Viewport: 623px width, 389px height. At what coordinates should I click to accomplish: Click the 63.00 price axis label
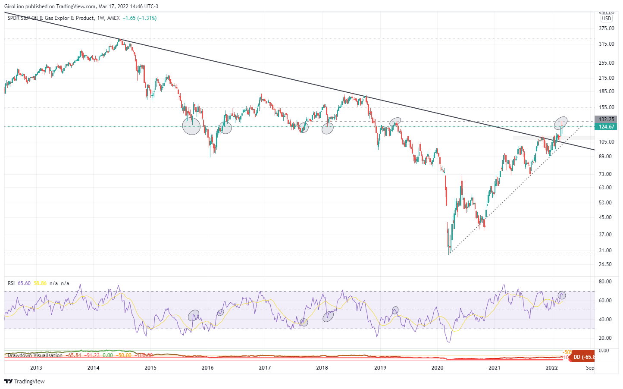[x=605, y=188]
